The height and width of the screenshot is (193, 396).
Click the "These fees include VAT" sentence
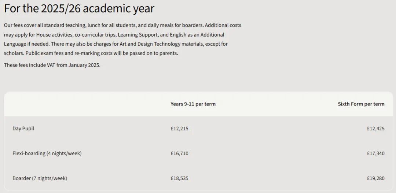(52, 65)
